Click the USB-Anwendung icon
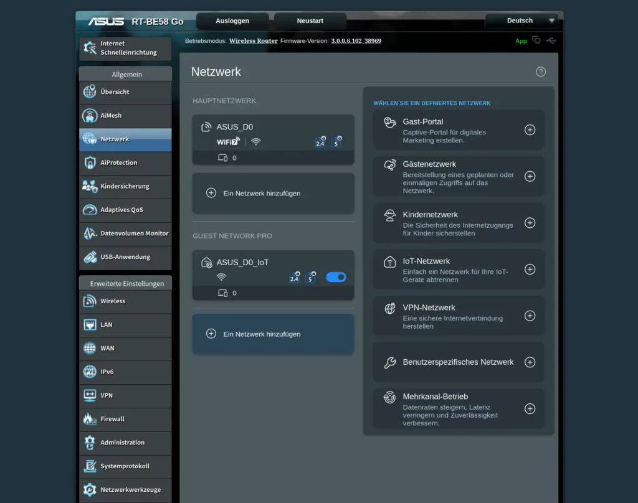 pos(90,256)
